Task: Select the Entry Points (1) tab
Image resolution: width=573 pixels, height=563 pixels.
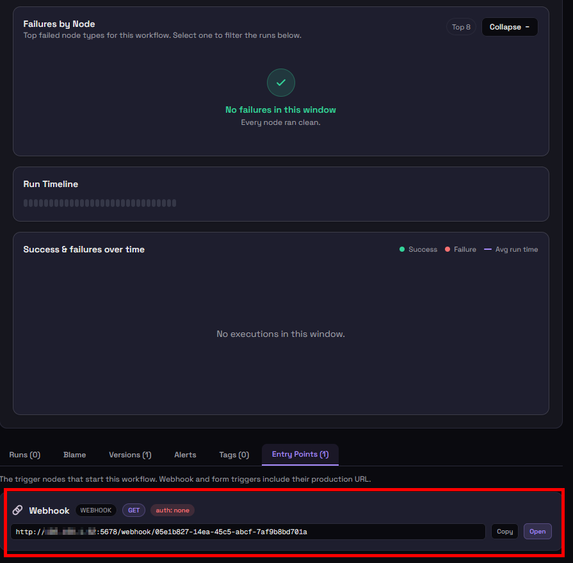Action: (300, 454)
